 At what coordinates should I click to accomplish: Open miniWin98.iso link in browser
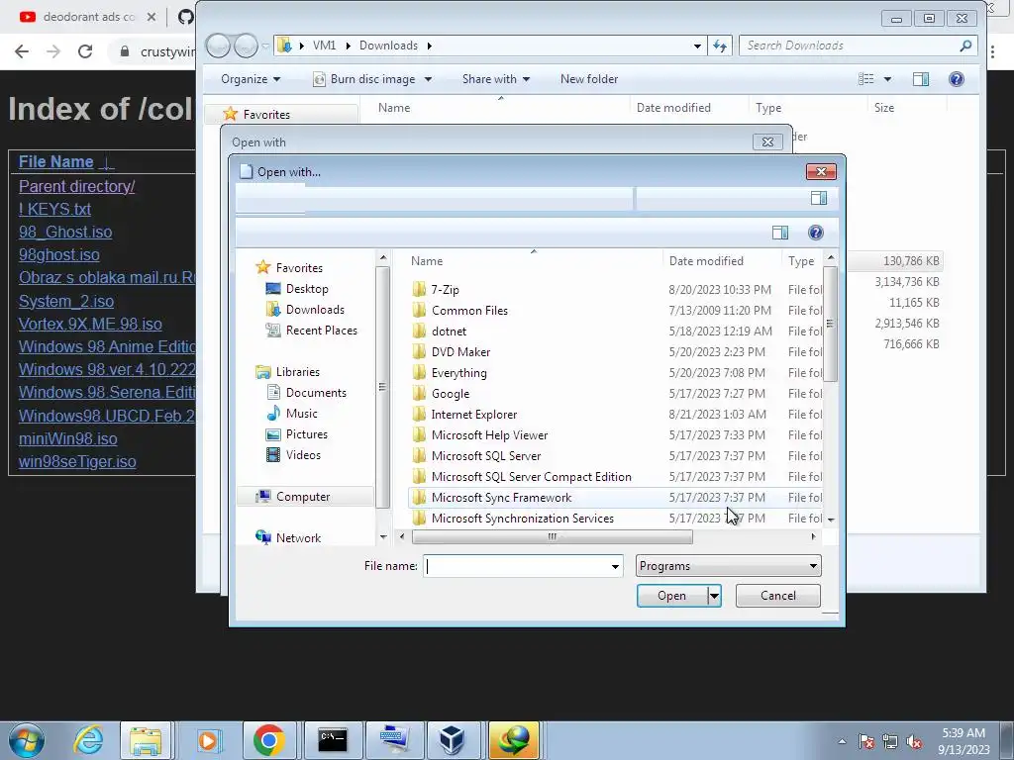[68, 438]
